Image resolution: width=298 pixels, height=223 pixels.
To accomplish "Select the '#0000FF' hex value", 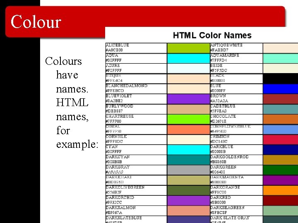I will pos(218,91).
